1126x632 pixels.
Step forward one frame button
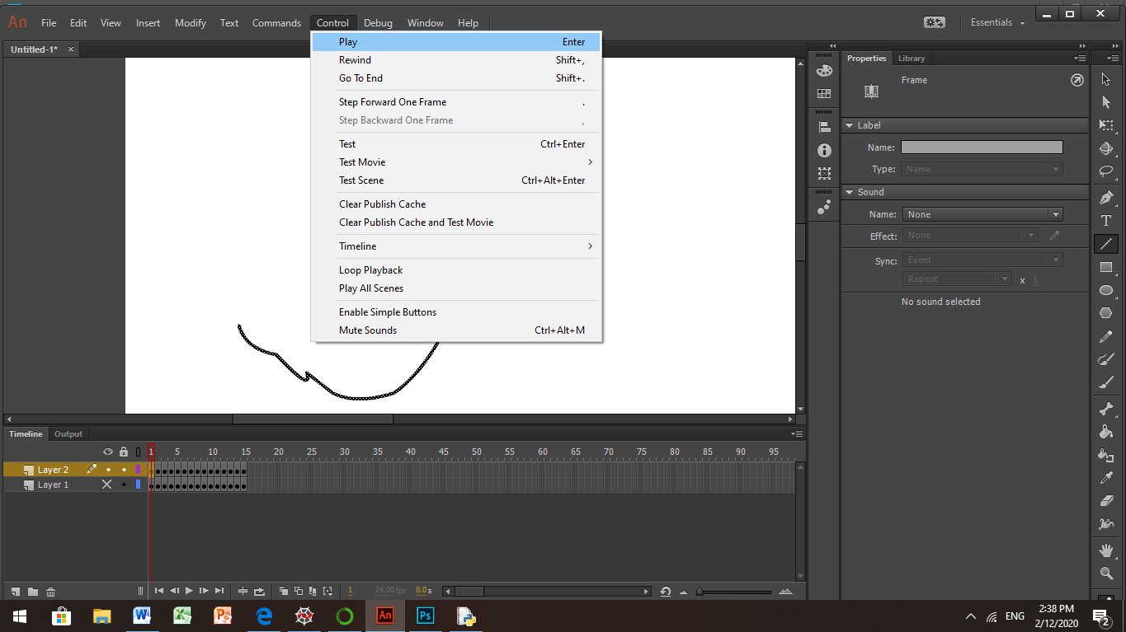coord(204,591)
